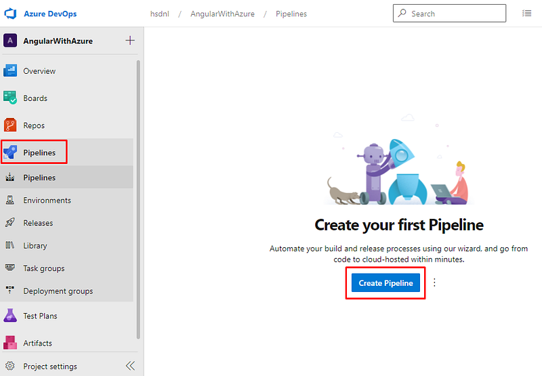Screen dimensions: 542x376
Task: Go to hsdnl organization breadcrumb
Action: [x=160, y=14]
